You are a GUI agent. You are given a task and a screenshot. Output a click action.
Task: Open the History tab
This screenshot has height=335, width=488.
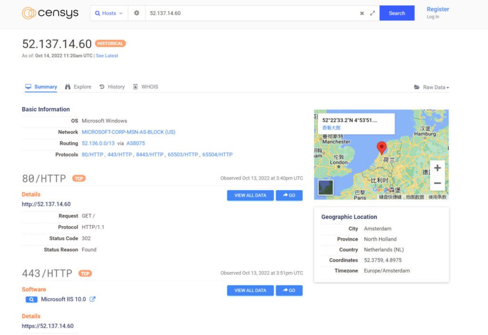112,87
